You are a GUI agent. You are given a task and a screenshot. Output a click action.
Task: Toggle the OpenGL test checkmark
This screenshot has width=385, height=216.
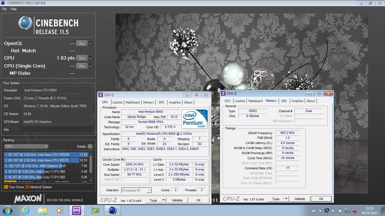pos(91,43)
